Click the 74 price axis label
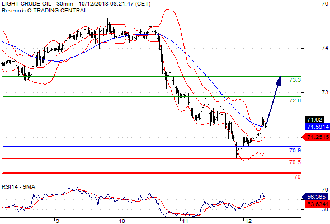The image size is (330, 224). 324,48
